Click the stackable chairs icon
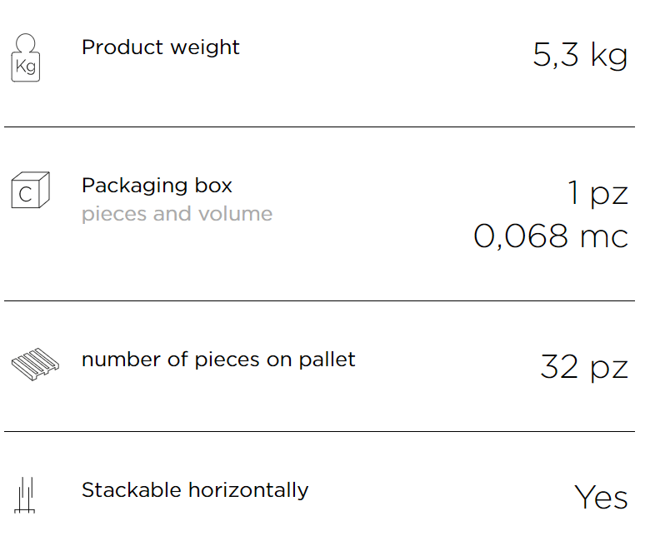Screen dimensions: 645x546 click(x=25, y=495)
